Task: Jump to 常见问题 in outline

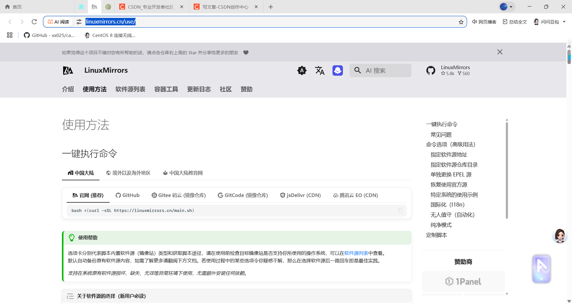Action: [441, 134]
